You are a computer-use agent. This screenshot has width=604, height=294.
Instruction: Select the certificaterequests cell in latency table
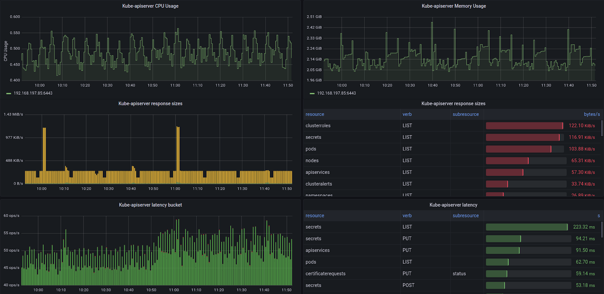(x=325, y=274)
